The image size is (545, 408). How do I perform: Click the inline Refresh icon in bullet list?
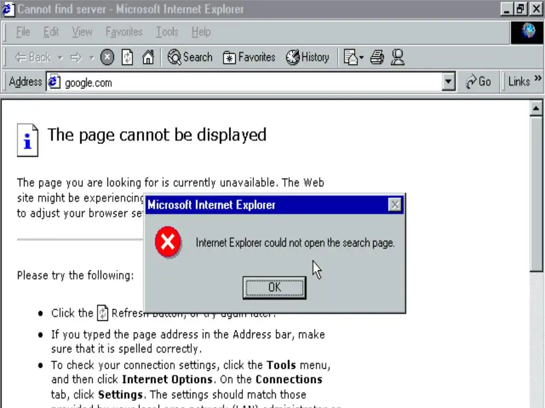pyautogui.click(x=103, y=312)
